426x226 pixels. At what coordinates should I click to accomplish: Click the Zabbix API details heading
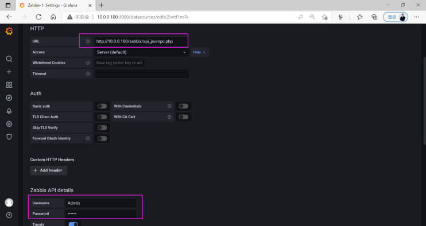click(x=52, y=190)
